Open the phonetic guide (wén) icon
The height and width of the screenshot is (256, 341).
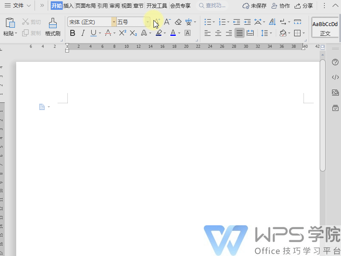(x=189, y=21)
